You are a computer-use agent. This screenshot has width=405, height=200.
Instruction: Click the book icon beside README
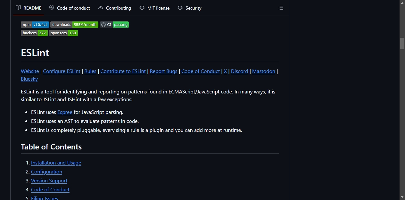click(18, 8)
